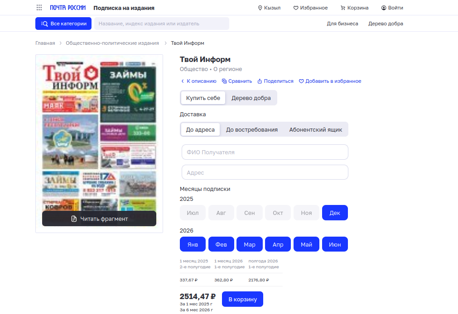This screenshot has height=314, width=458.
Task: Click Поделиться link
Action: [x=275, y=81]
